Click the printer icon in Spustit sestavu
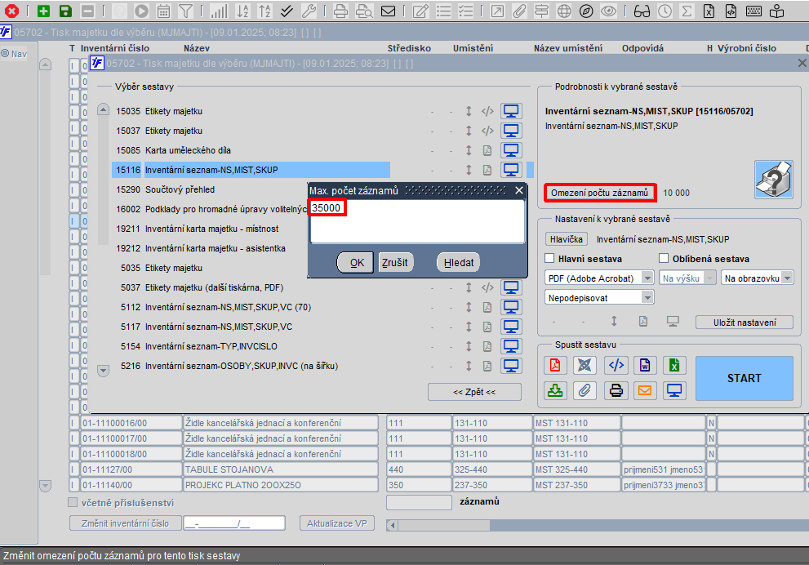 click(x=616, y=390)
